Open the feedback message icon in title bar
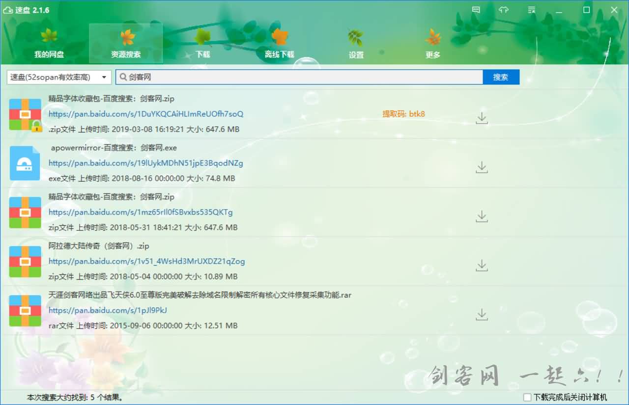This screenshot has width=629, height=405. click(x=476, y=10)
